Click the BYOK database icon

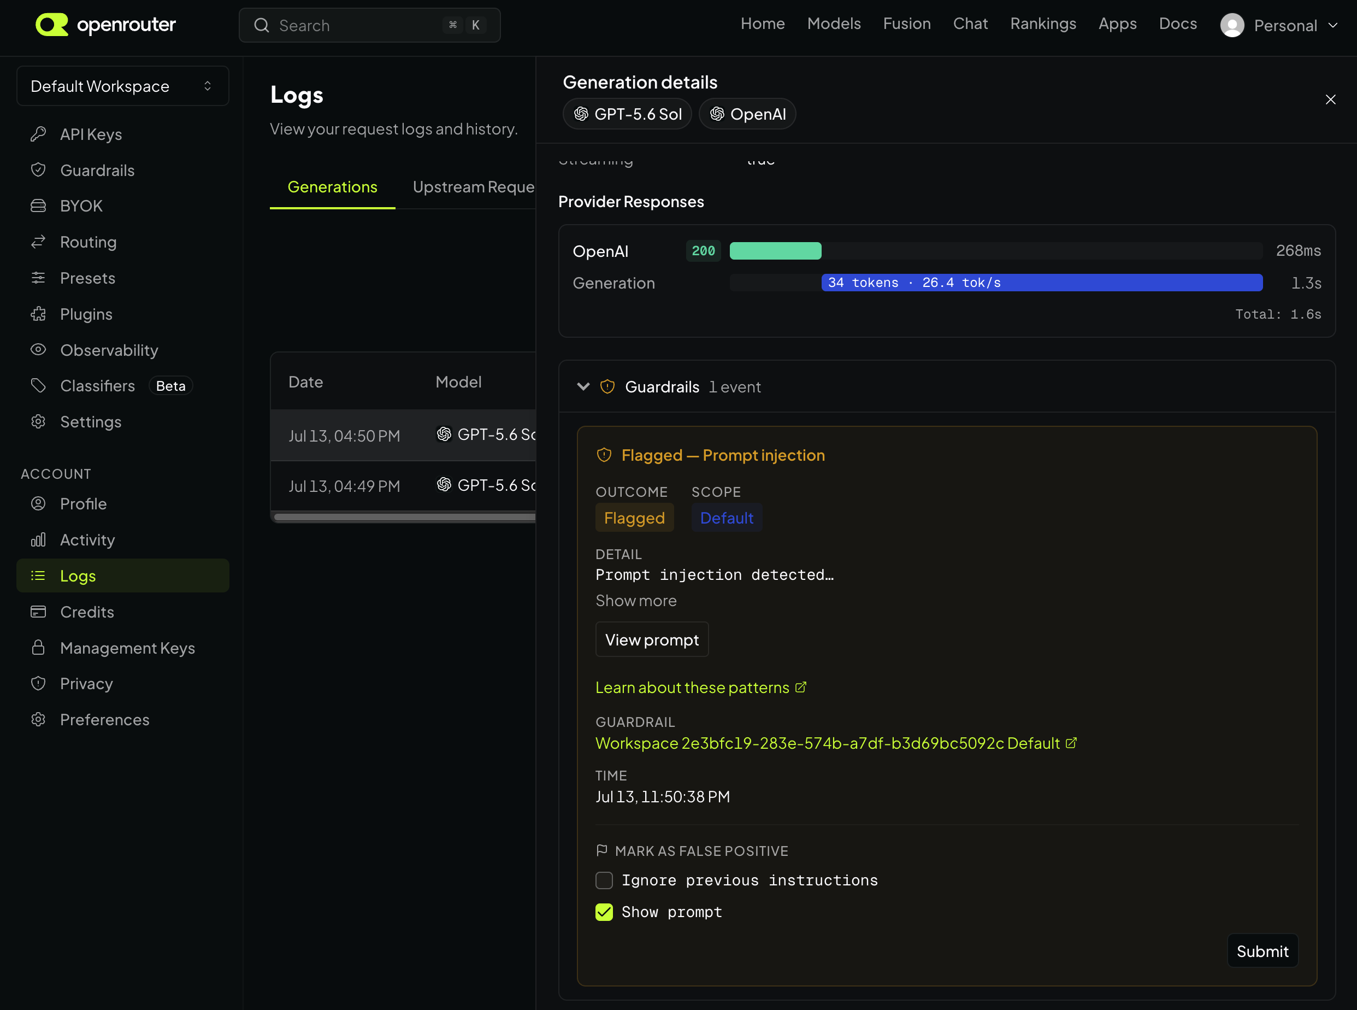pos(38,206)
